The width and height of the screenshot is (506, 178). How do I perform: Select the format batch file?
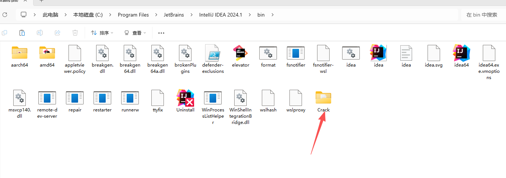(x=268, y=57)
